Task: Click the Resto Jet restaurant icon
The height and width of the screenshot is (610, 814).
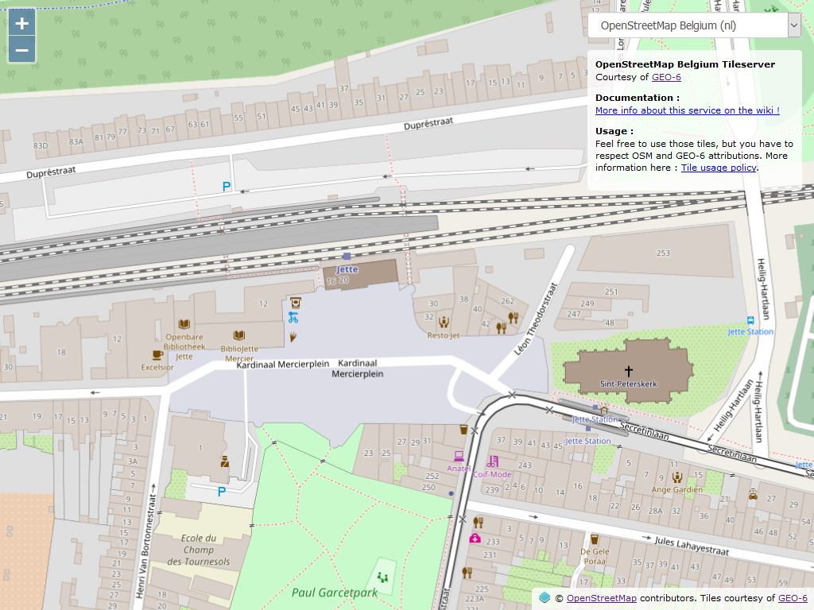Action: (x=444, y=322)
